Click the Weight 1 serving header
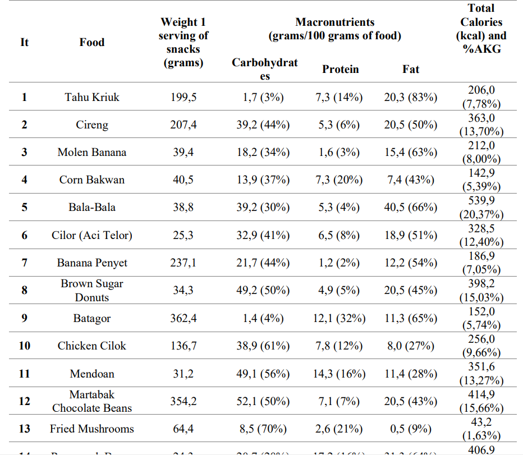523x455 pixels. tap(183, 42)
